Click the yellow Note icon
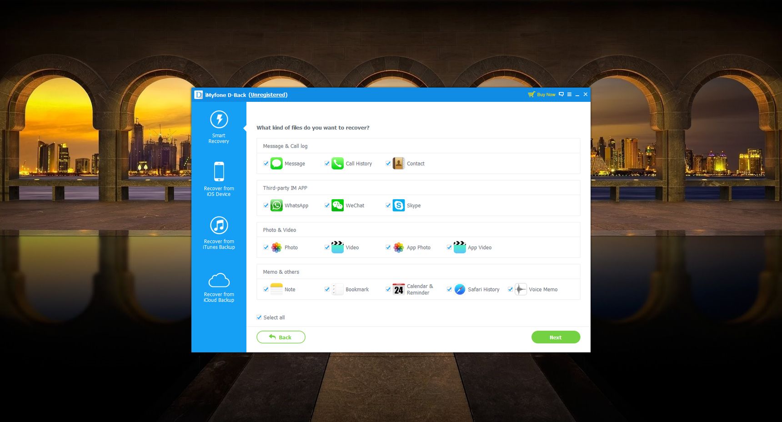This screenshot has height=422, width=782. [276, 289]
